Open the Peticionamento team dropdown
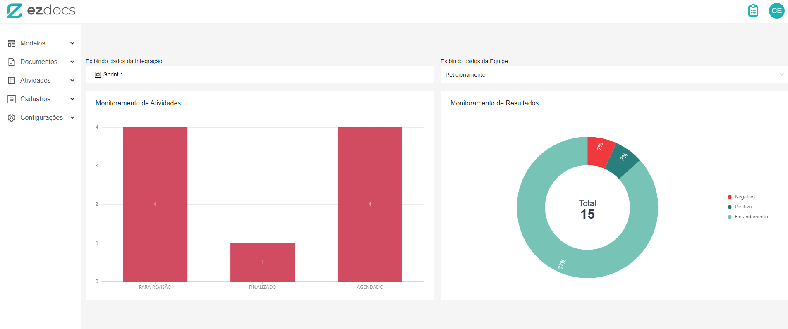The width and height of the screenshot is (788, 329). [614, 75]
